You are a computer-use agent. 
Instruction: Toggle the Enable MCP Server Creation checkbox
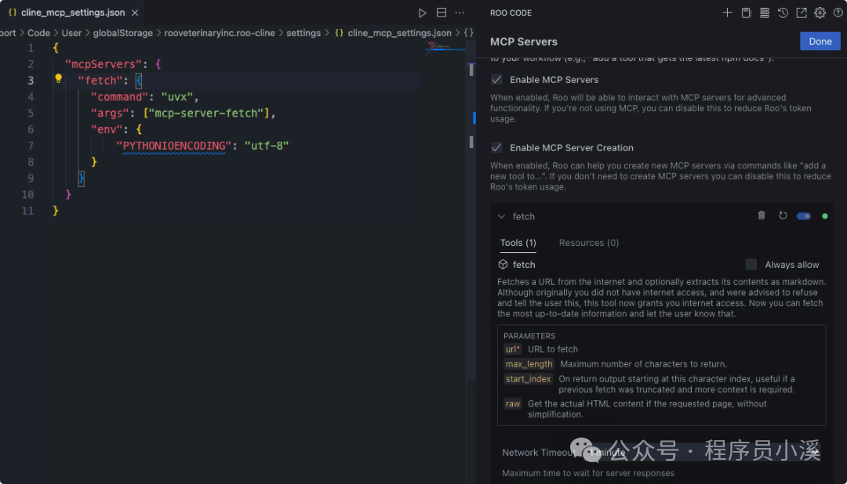[x=496, y=148]
